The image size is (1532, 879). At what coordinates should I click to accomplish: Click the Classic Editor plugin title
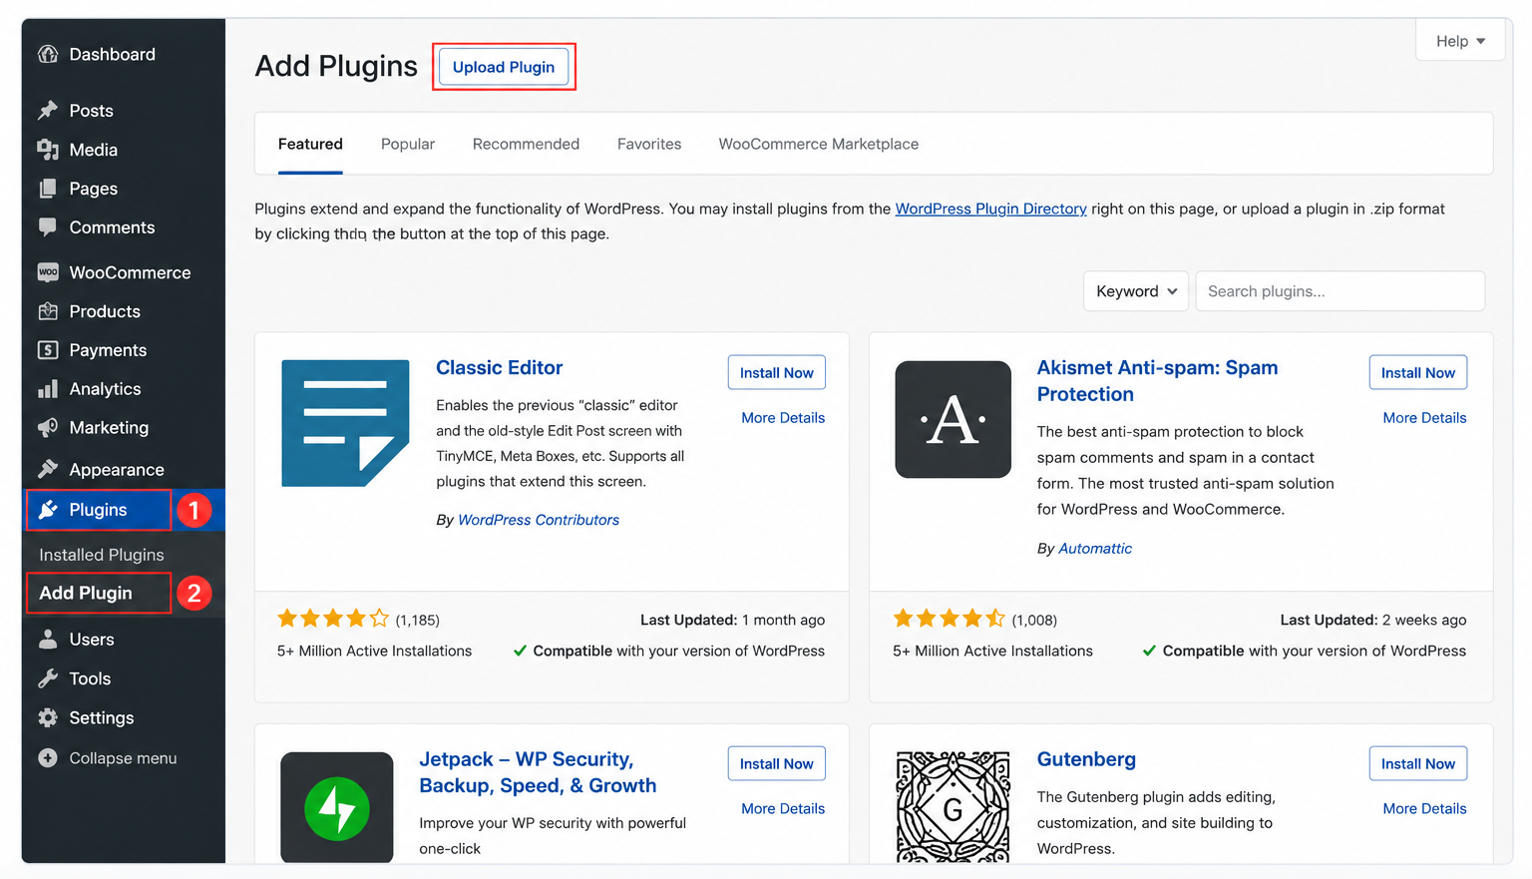(x=499, y=367)
